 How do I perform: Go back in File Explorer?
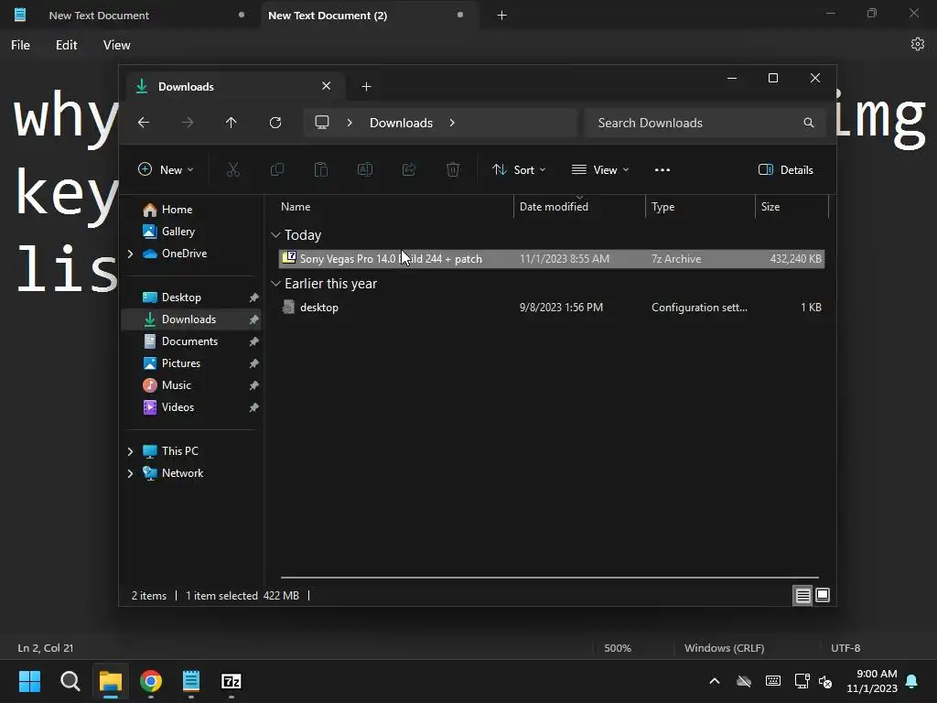[x=144, y=123]
